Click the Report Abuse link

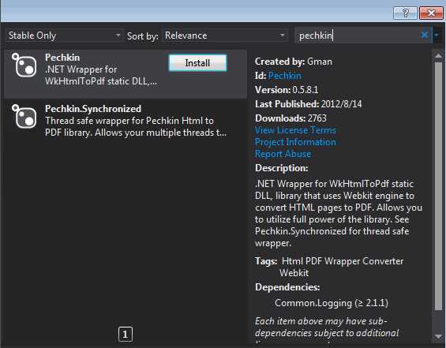click(x=283, y=154)
